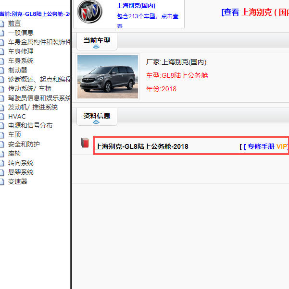Open the 悬架系统 tree item
The height and width of the screenshot is (289, 289).
pyautogui.click(x=21, y=172)
